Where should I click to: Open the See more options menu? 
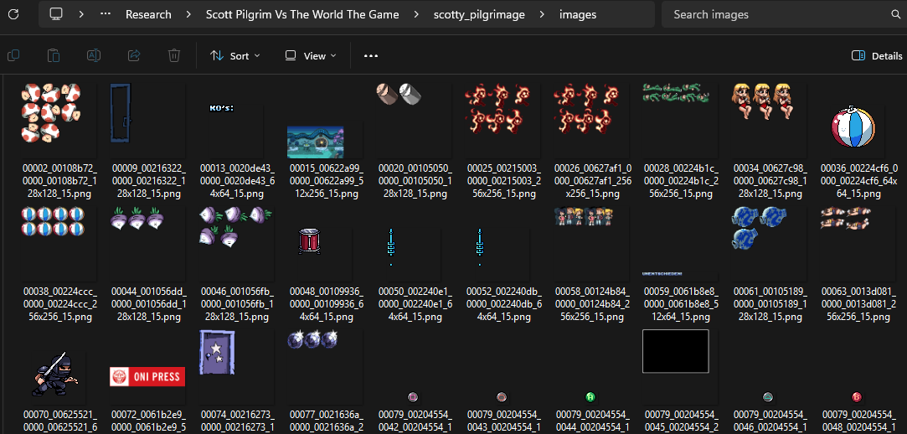coord(371,56)
